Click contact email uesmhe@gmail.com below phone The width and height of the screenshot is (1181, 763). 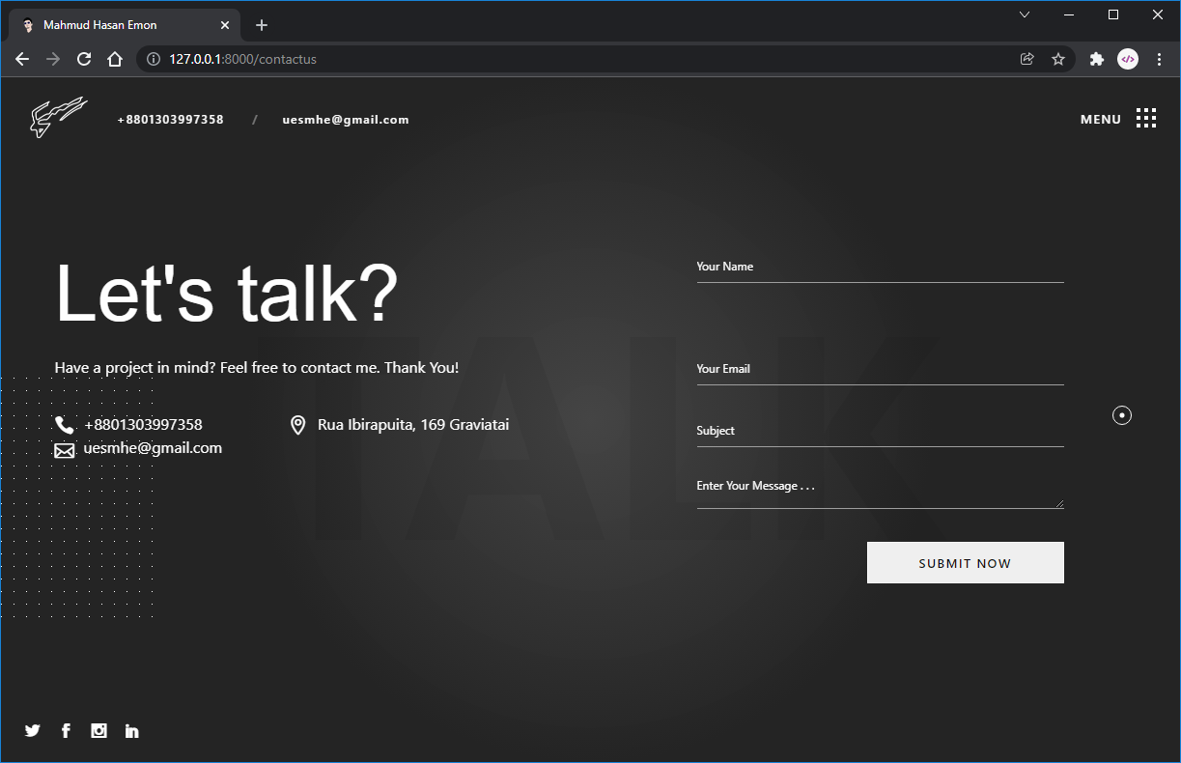153,448
